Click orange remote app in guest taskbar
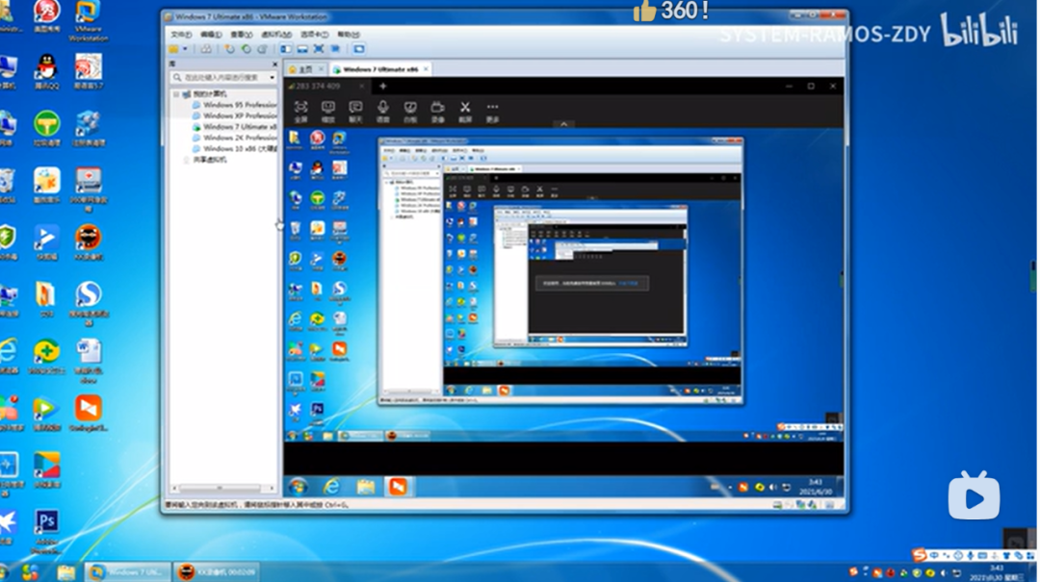Viewport: 1040px width, 582px height. tap(398, 487)
